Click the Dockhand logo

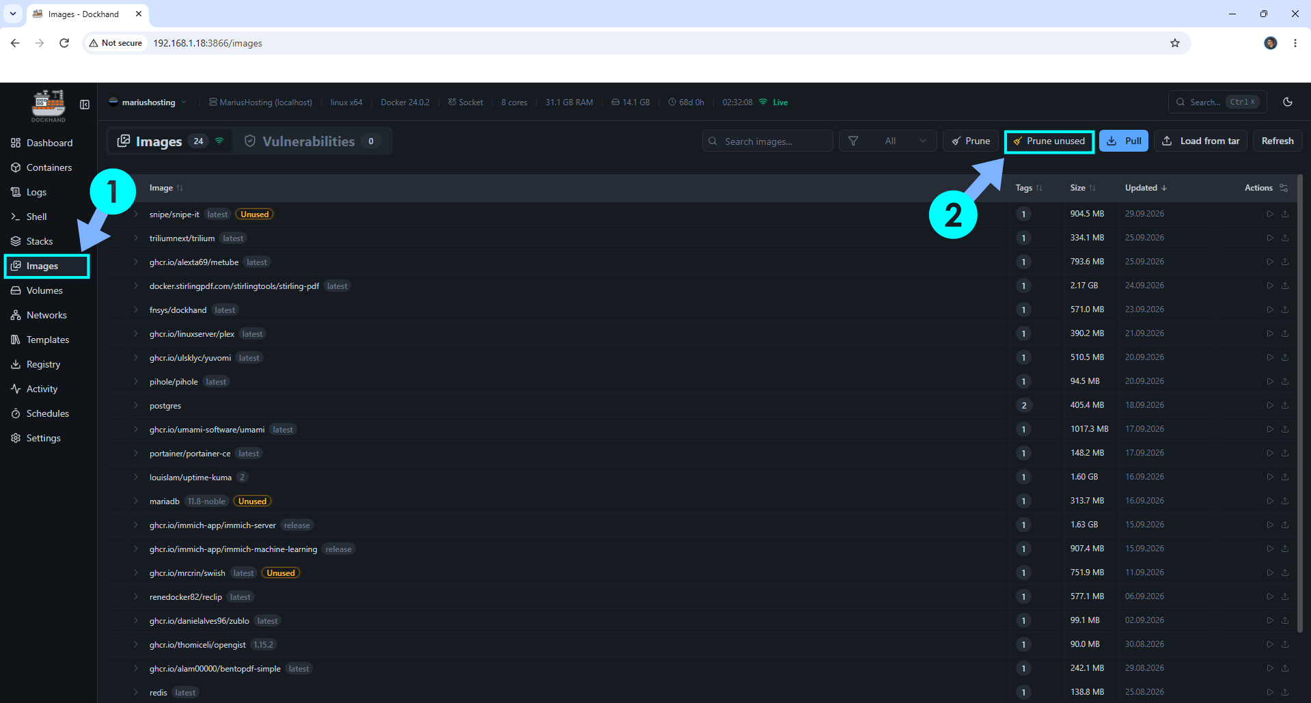pyautogui.click(x=49, y=105)
